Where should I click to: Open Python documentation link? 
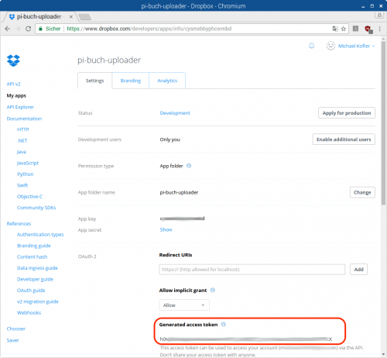point(25,174)
